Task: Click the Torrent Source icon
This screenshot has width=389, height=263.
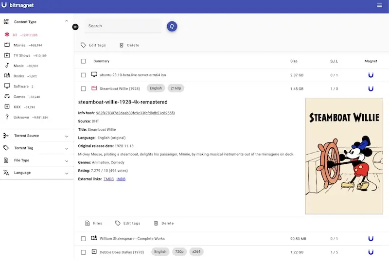Action: (x=6, y=136)
